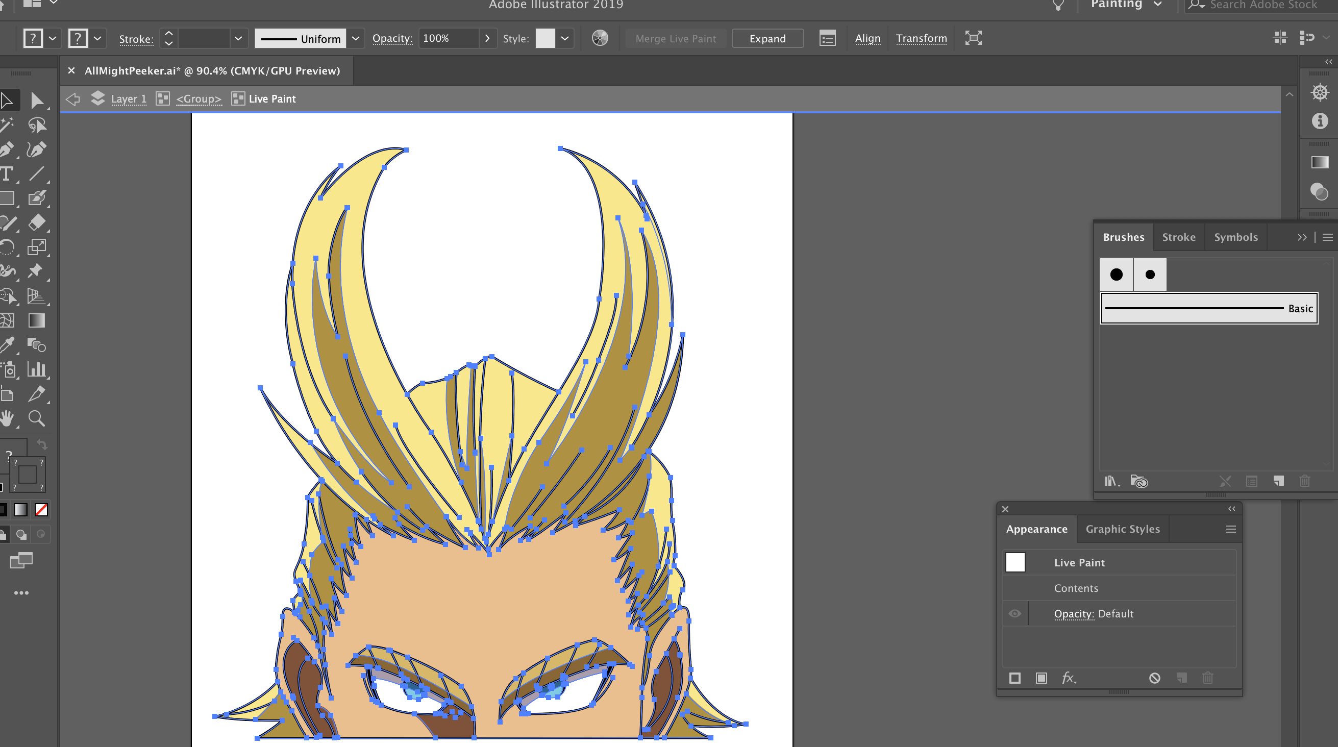
Task: Click the Expand button
Action: click(767, 38)
